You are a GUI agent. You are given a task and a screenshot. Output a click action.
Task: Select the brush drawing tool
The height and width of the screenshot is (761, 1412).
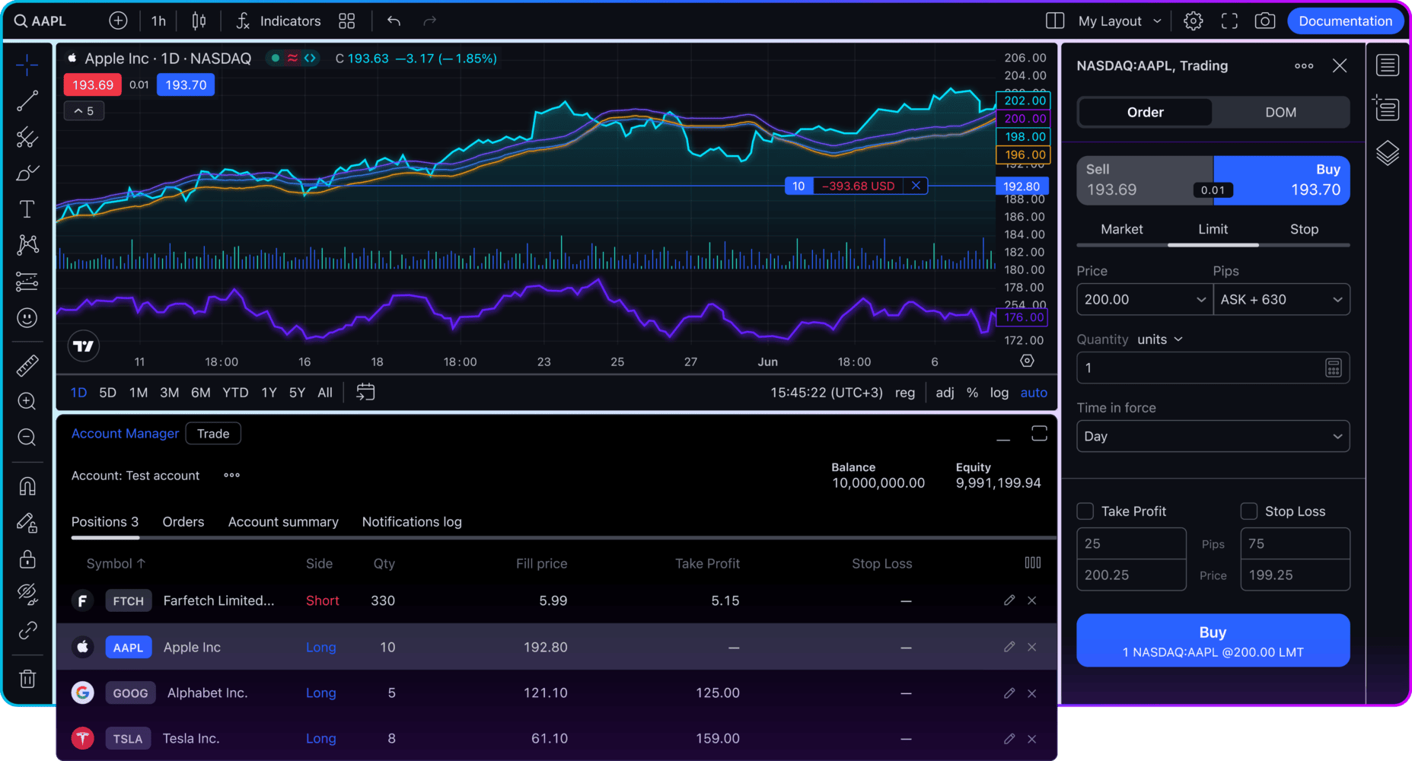coord(27,174)
